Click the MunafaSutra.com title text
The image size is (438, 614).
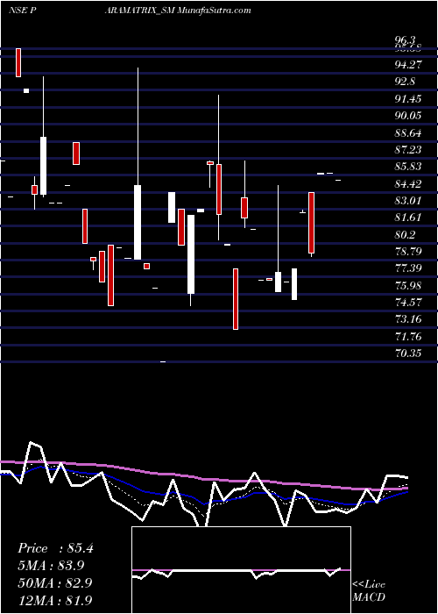[x=215, y=11]
